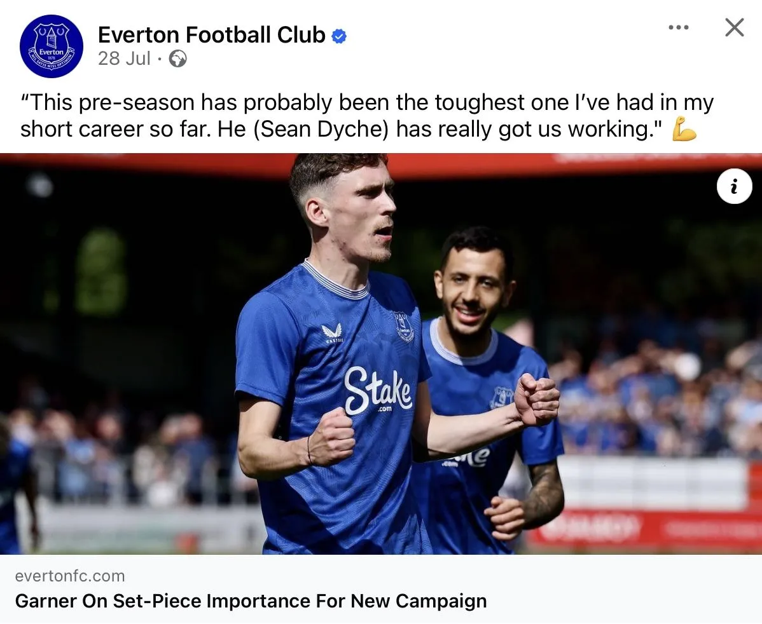Click the globe public audience icon
Image resolution: width=762 pixels, height=624 pixels.
coord(177,59)
